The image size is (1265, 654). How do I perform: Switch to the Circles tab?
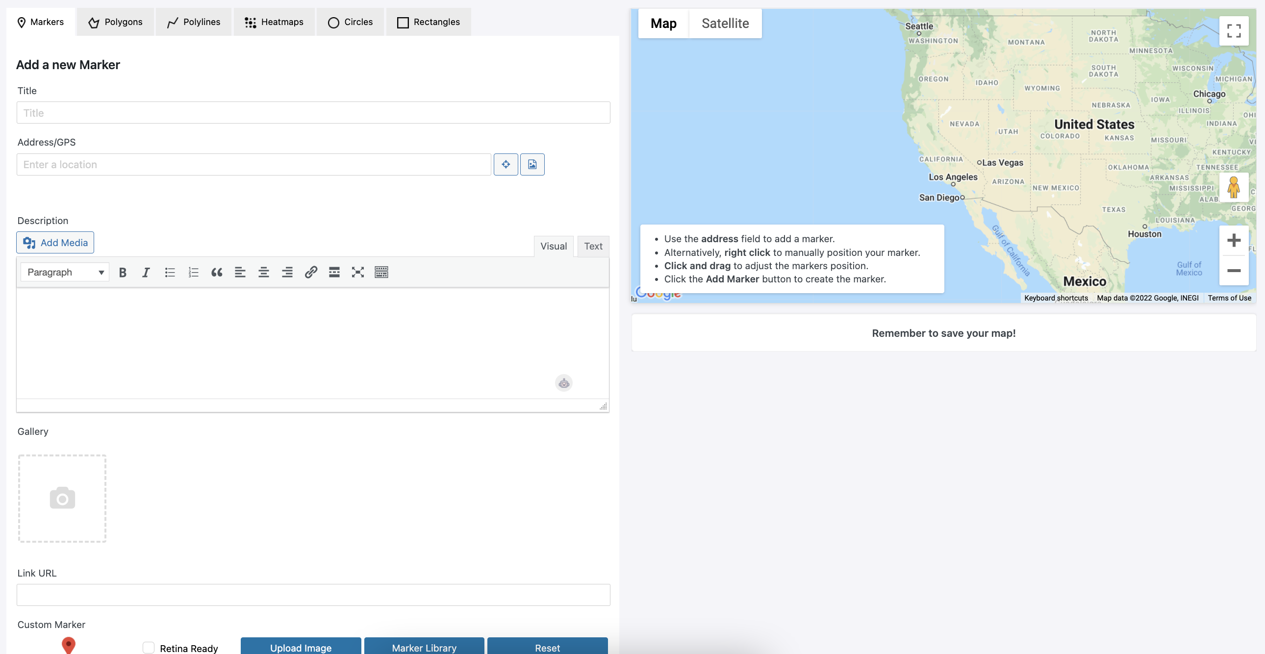point(350,22)
